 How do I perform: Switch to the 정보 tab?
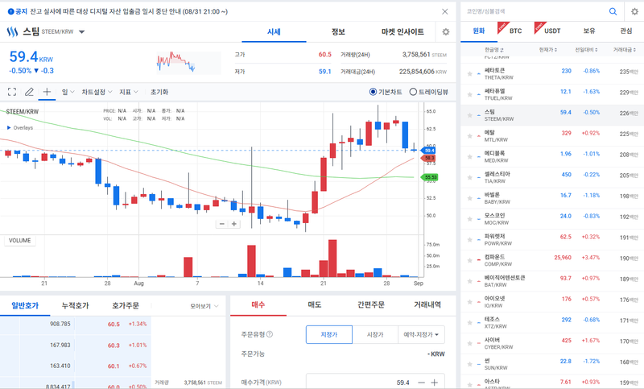pyautogui.click(x=338, y=31)
